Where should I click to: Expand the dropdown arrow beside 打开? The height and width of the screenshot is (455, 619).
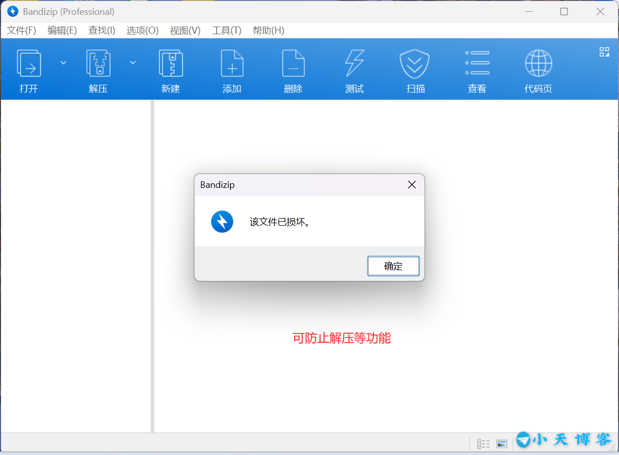[63, 62]
